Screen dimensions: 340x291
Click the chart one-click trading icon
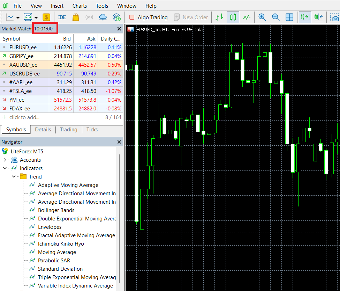pyautogui.click(x=130, y=29)
